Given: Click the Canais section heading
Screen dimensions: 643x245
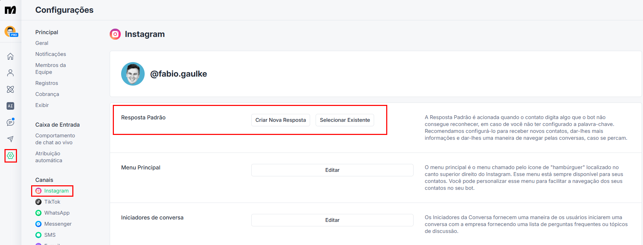Looking at the screenshot, I should point(44,180).
